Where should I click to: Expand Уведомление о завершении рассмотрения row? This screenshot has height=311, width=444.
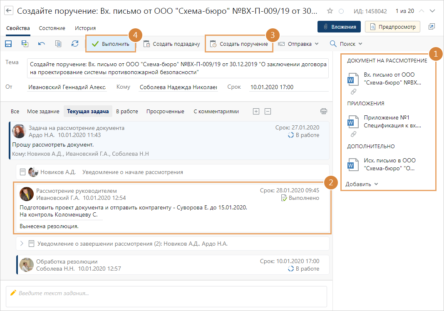coord(22,244)
